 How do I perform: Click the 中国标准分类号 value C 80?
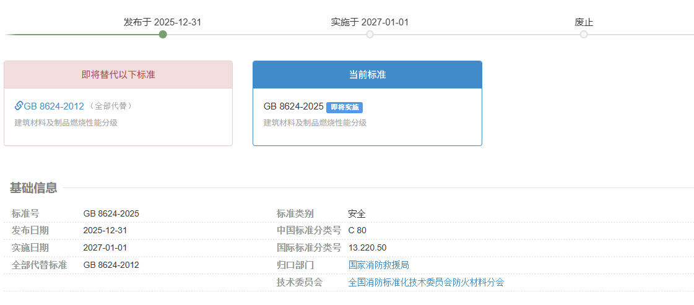tap(357, 231)
